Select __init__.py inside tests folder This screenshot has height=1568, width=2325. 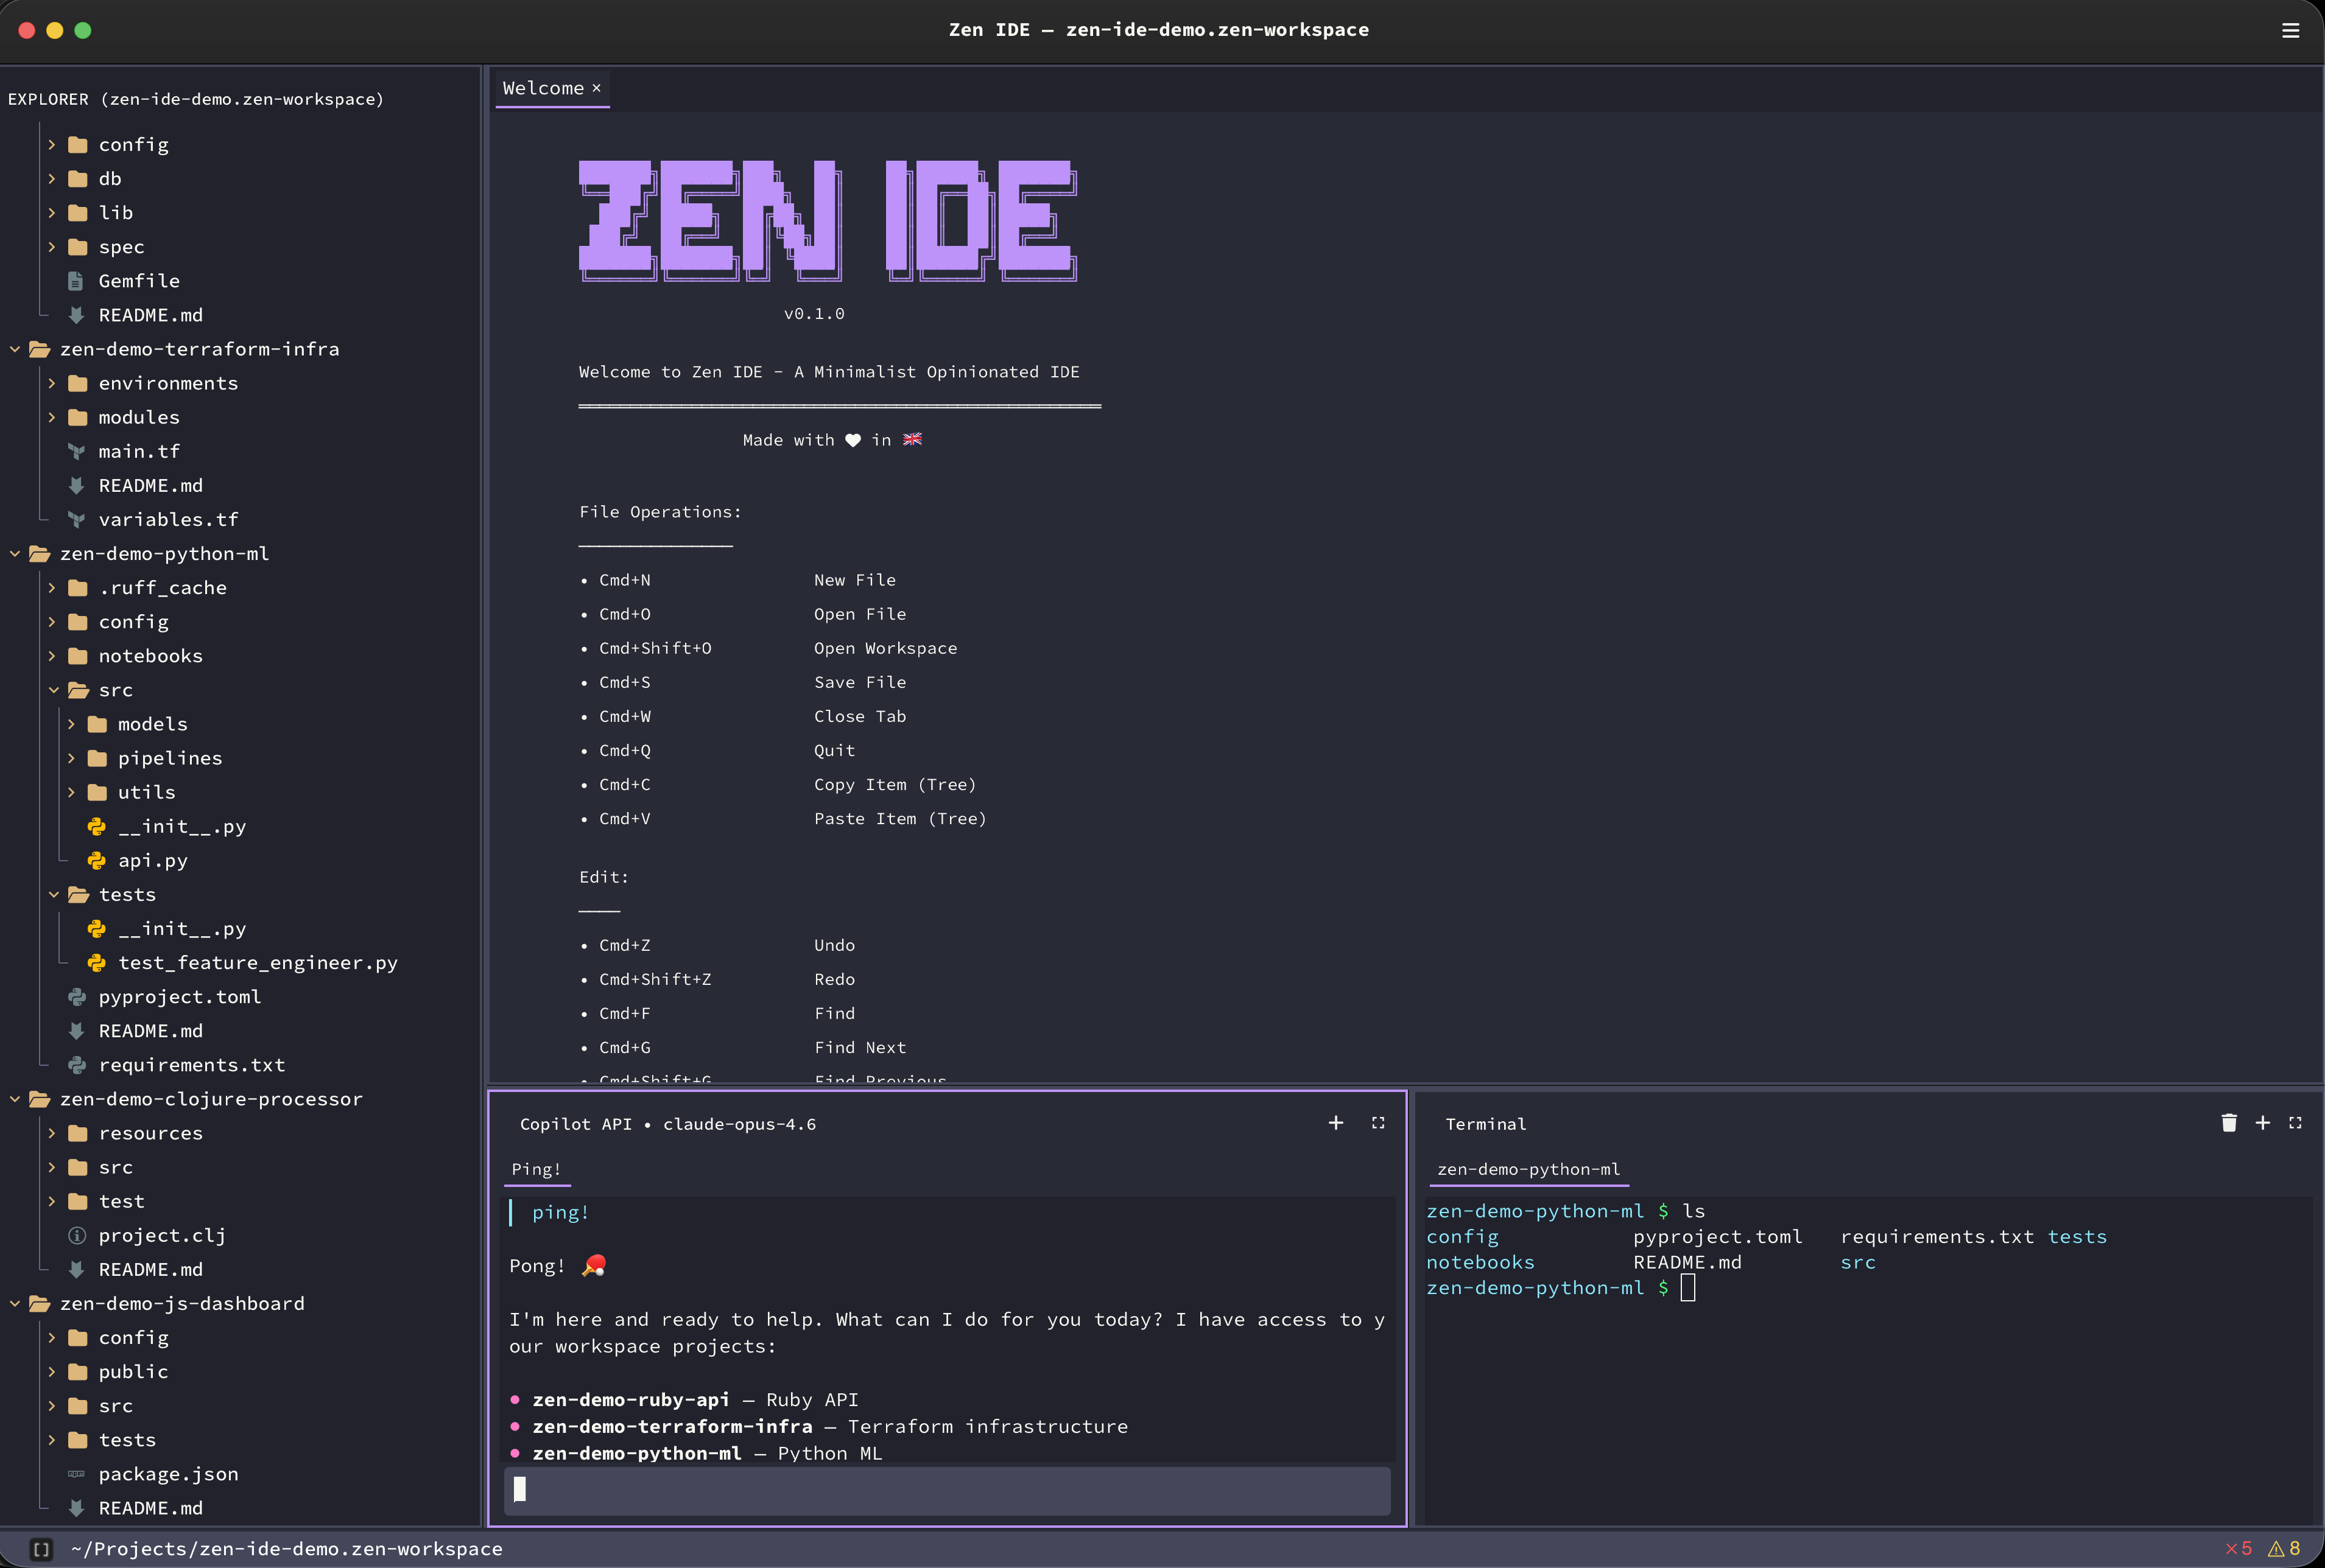tap(181, 929)
